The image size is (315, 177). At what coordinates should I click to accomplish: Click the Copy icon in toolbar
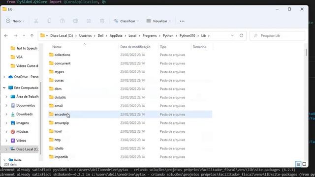coord(49,21)
